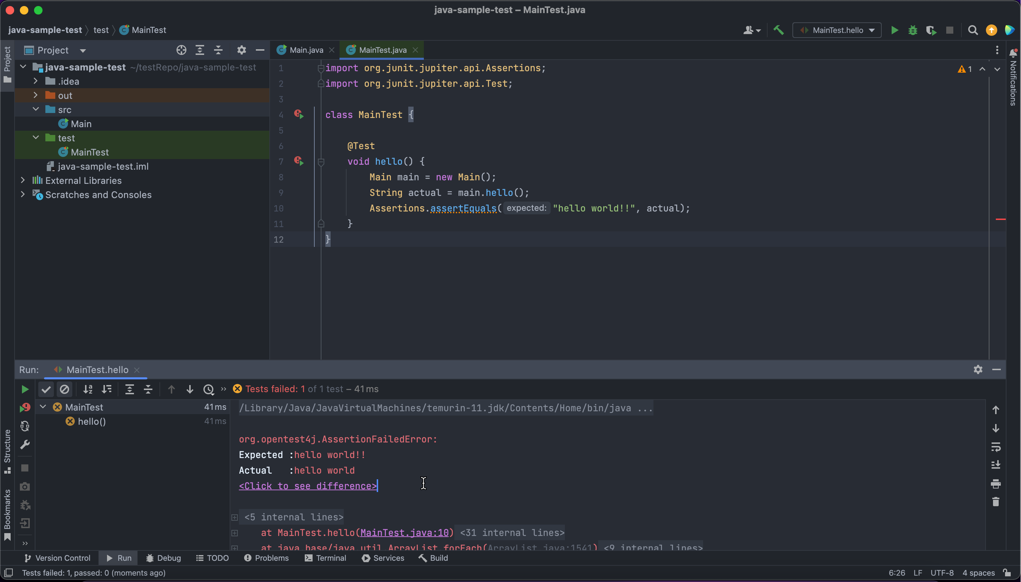Toggle Show Passed tests checkmark button
1021x582 pixels.
click(46, 389)
